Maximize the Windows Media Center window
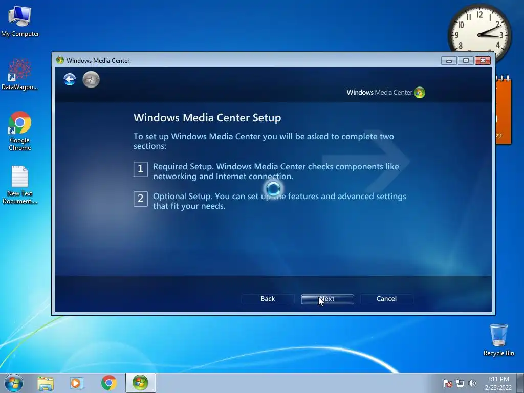Screen dimensions: 524x393 click(466, 60)
